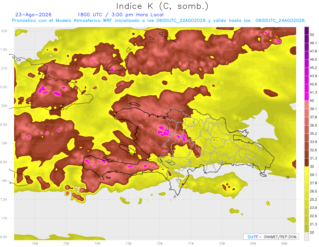Click the colorbar value '35.2'

[x=313, y=133]
